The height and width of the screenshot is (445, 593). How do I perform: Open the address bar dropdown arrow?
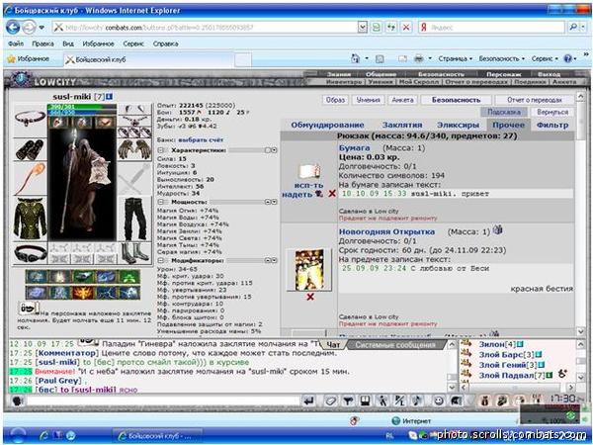(363, 28)
